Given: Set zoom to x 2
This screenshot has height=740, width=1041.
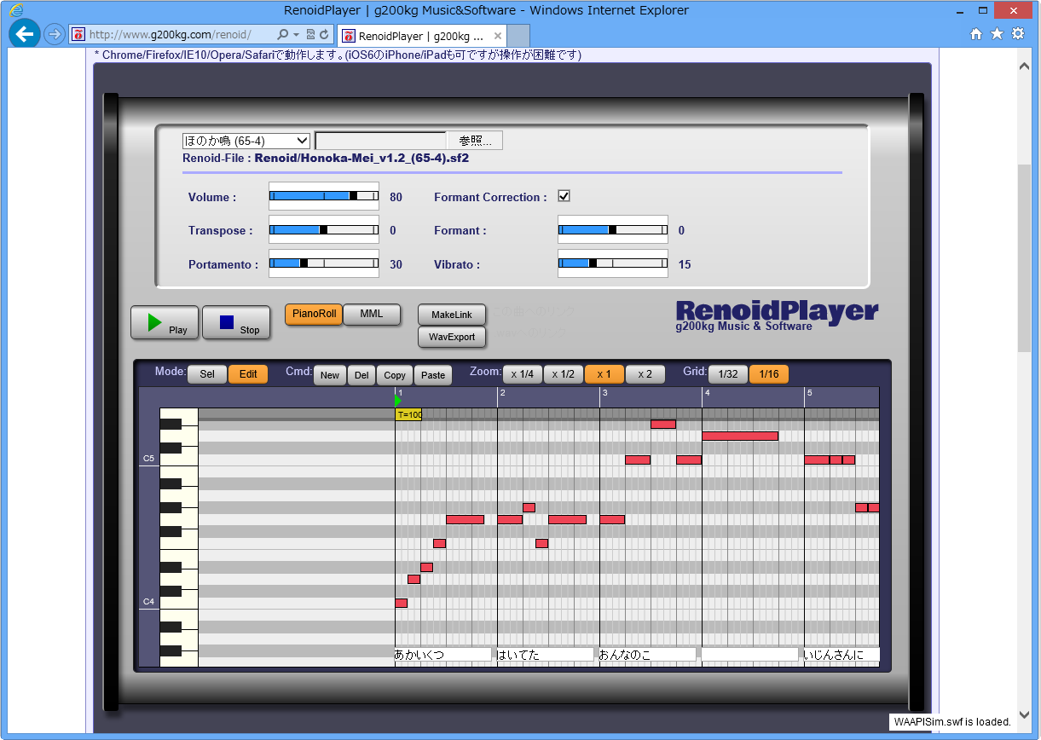Looking at the screenshot, I should click(x=645, y=374).
